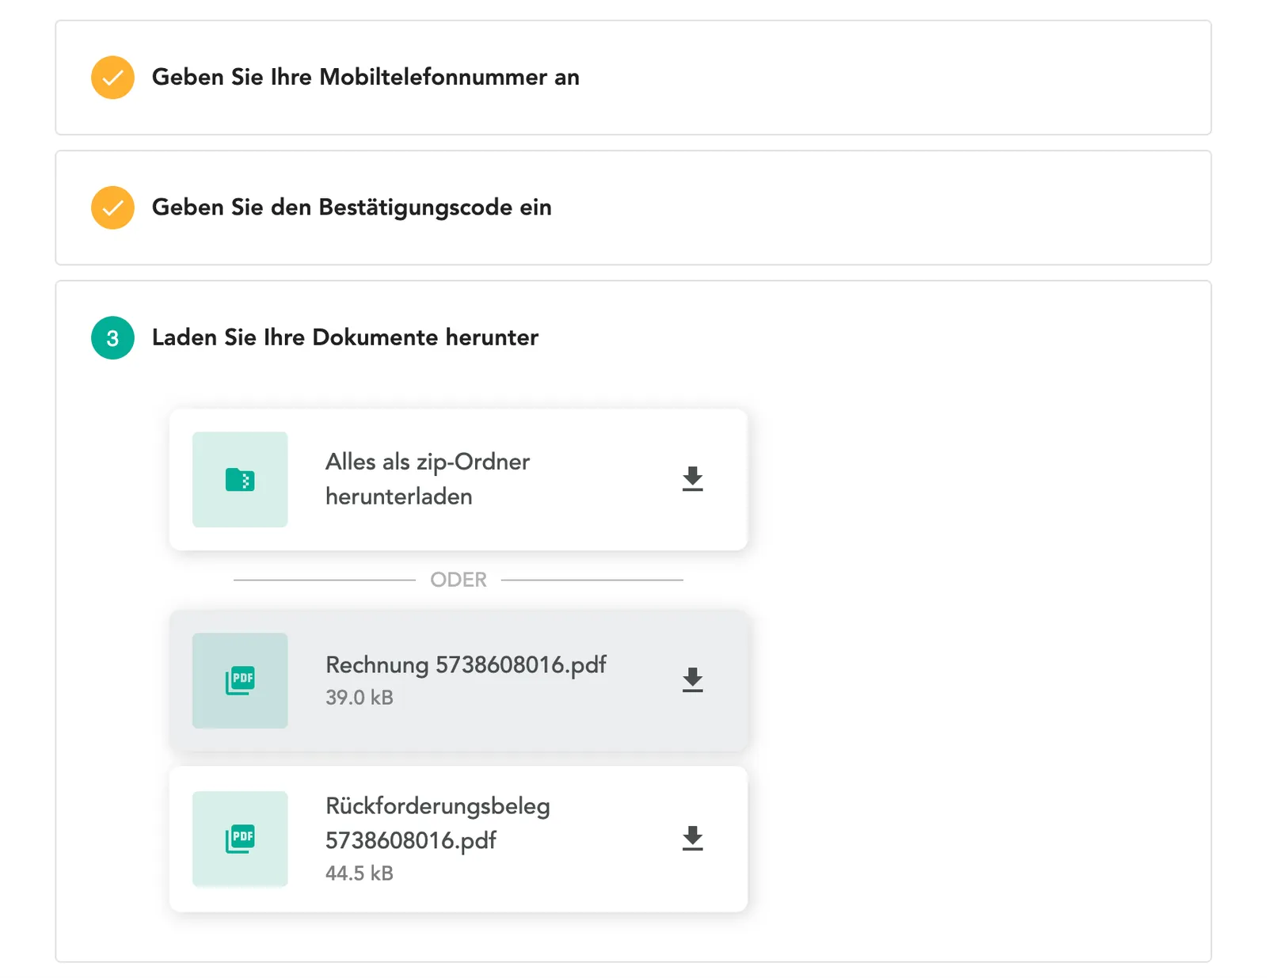Click 'Alles als zip-Ordner herunterladen' text
This screenshot has width=1267, height=978.
[428, 479]
